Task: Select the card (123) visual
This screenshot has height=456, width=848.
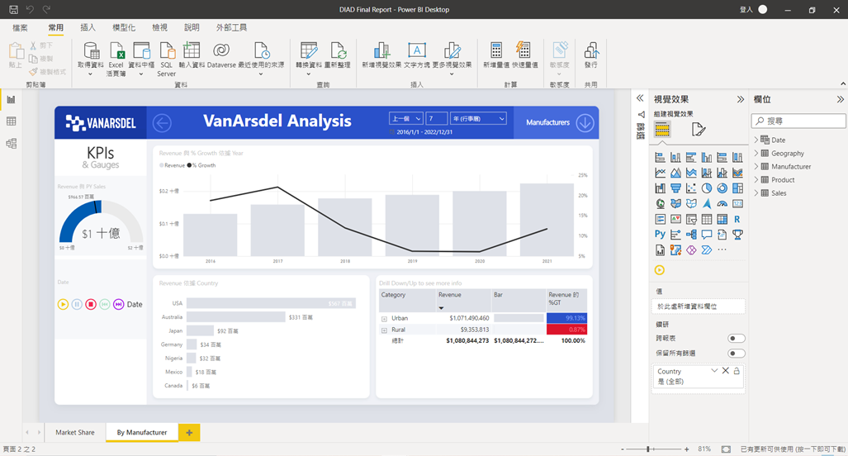Action: point(737,204)
